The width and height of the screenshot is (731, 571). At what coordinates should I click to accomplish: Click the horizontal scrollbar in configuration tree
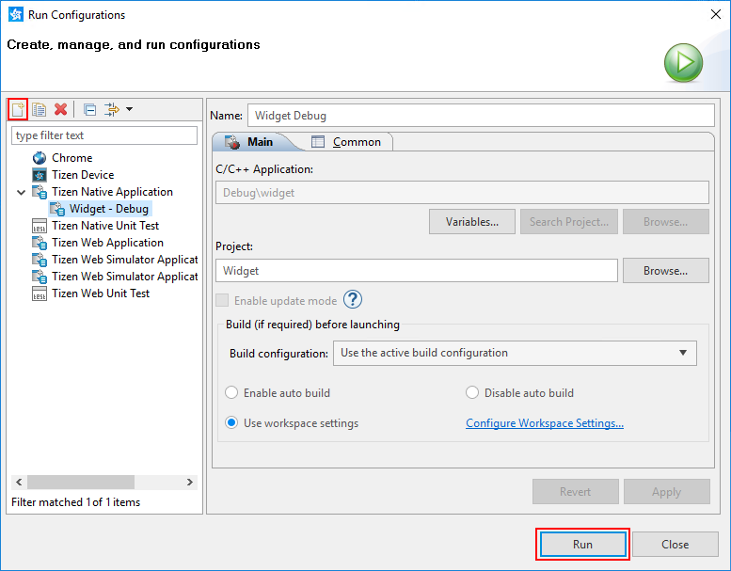(81, 483)
